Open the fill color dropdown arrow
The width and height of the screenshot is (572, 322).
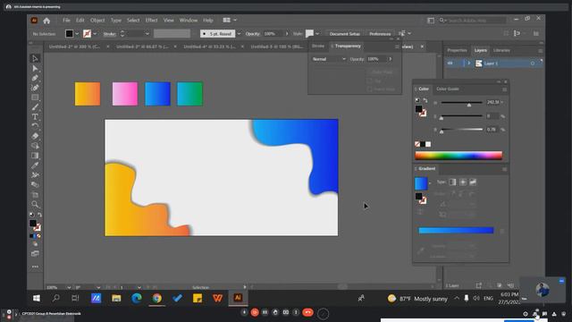(77, 34)
